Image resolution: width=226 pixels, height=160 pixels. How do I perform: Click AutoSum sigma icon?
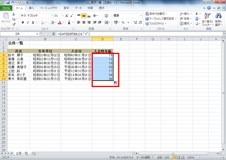pos(197,14)
